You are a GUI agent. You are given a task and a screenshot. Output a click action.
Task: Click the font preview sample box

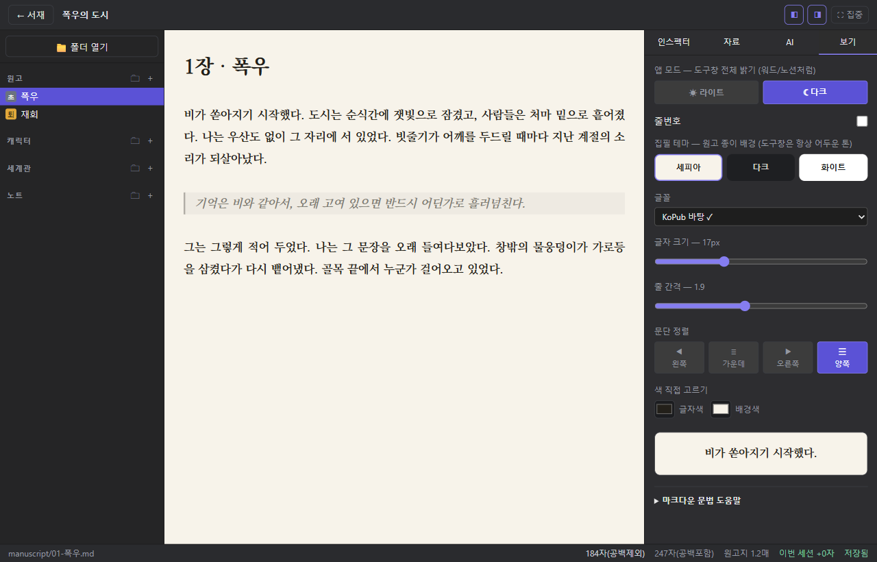coord(761,454)
